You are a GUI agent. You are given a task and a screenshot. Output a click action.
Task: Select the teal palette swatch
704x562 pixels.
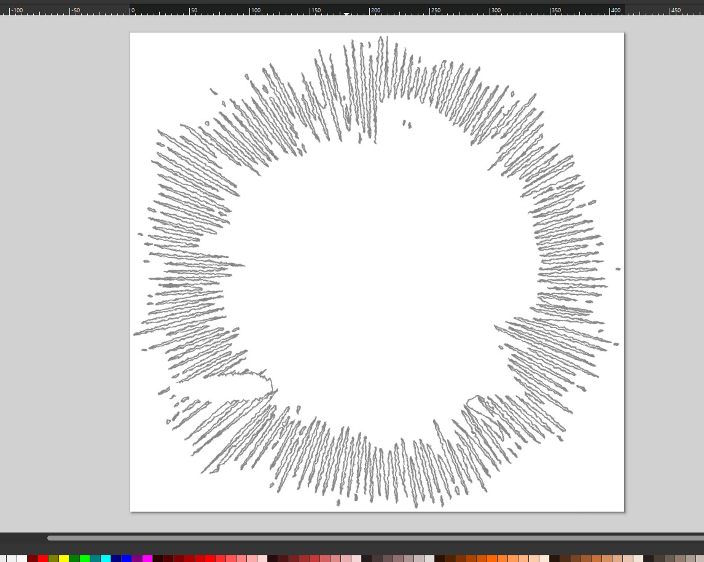[x=95, y=558]
